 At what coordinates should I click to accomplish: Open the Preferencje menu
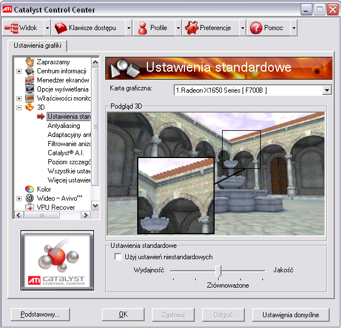pos(211,28)
